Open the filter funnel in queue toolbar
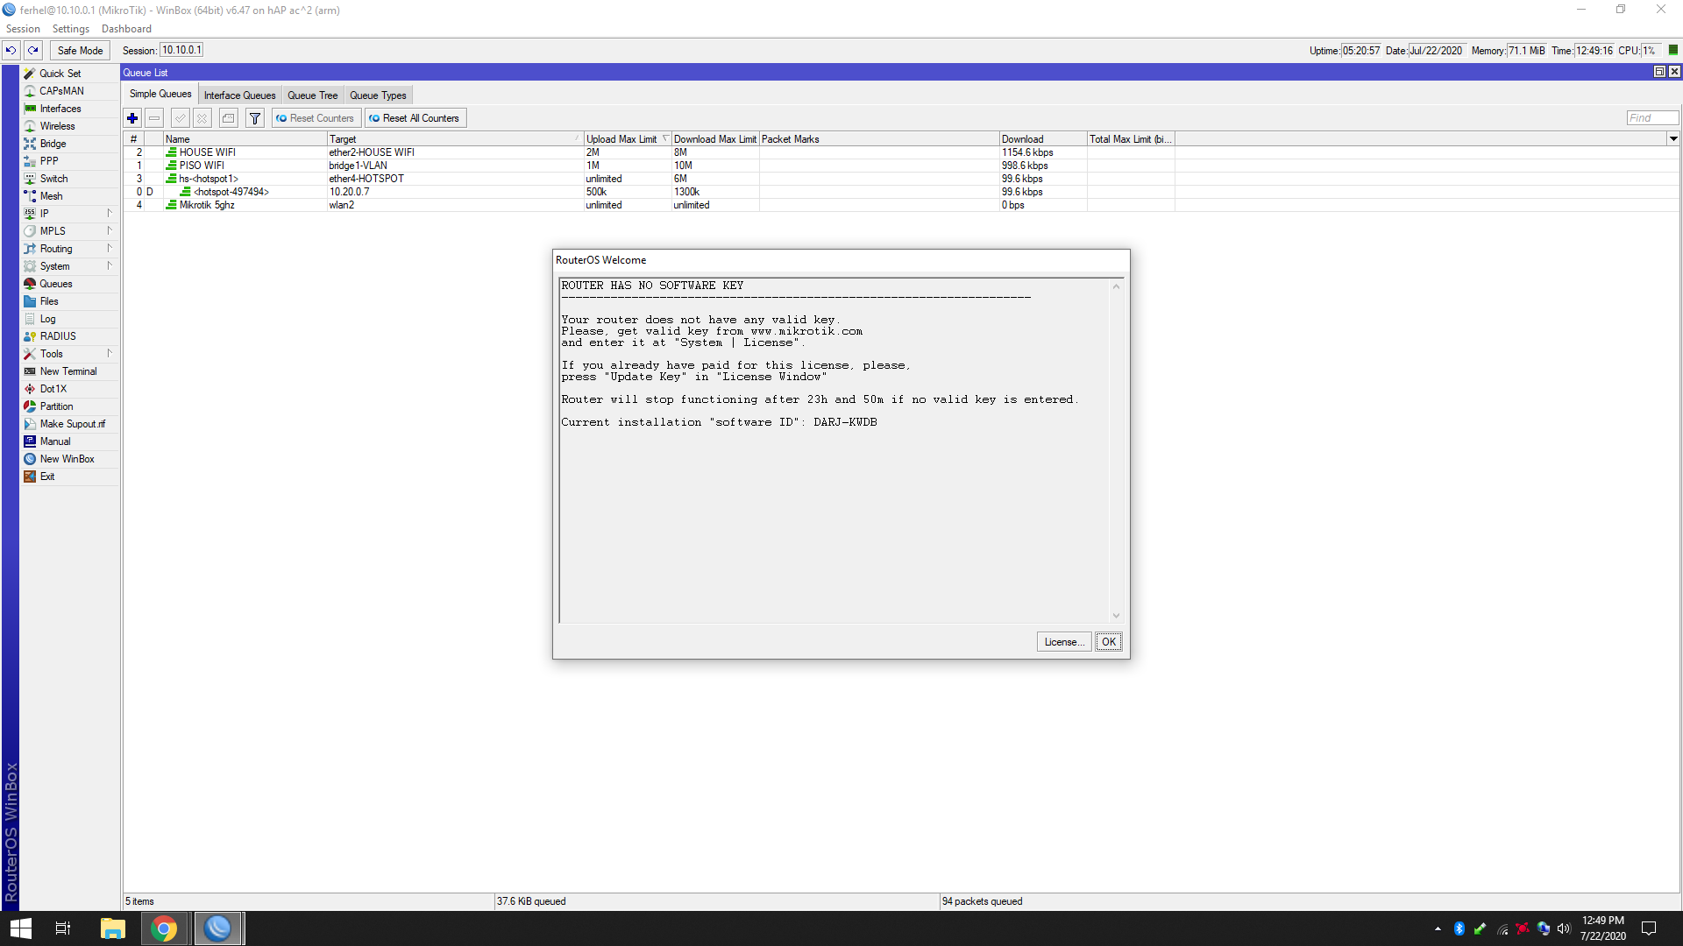Screen dimensions: 1683x946 click(x=255, y=118)
